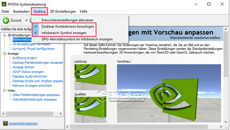Click the main pane scroll up arrow
The width and height of the screenshot is (230, 130).
pyautogui.click(x=226, y=29)
